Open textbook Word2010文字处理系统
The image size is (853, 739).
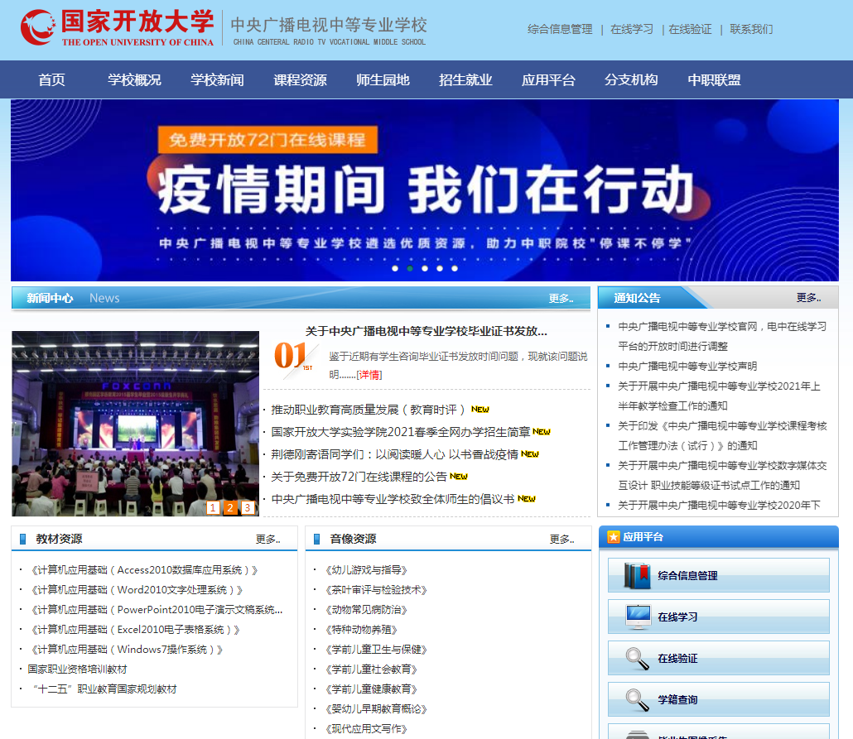point(137,590)
